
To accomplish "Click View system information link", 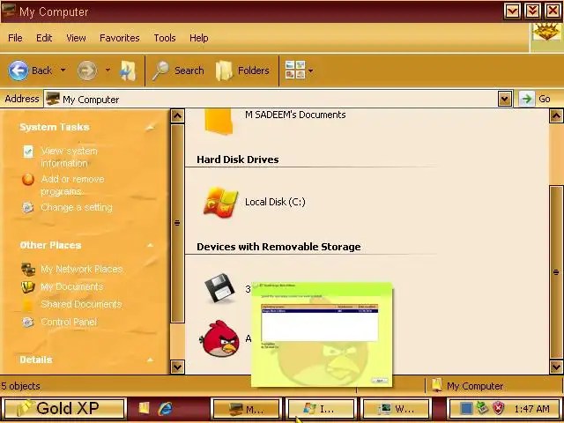I will [x=69, y=157].
